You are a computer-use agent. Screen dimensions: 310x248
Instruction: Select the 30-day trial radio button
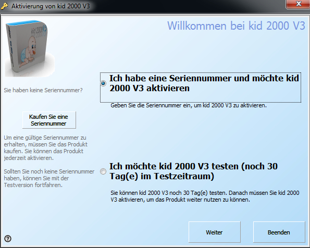click(x=103, y=171)
